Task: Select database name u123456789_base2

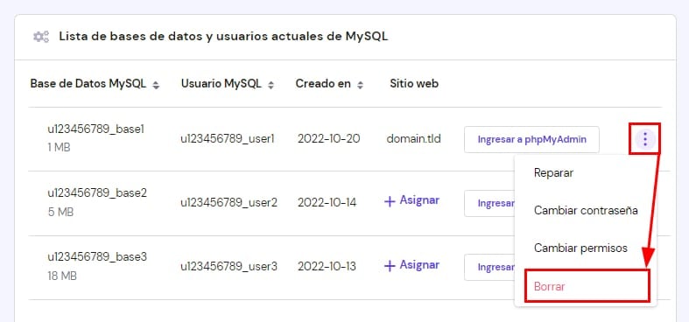Action: 97,192
